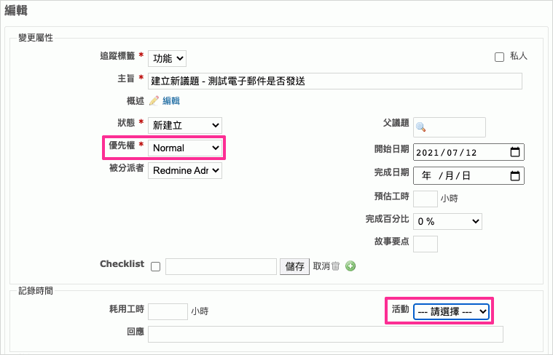Screen dimensions: 553x355
Task: Open the 追蹤標籤 dropdown showing 功能
Action: click(x=167, y=58)
